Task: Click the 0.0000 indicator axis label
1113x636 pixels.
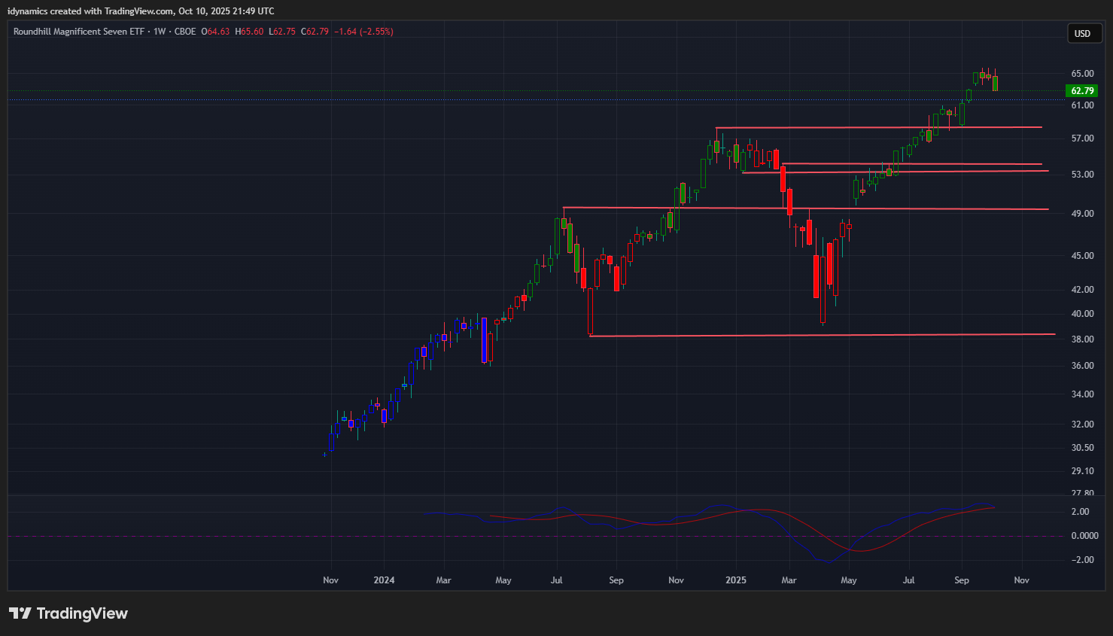Action: (1084, 536)
